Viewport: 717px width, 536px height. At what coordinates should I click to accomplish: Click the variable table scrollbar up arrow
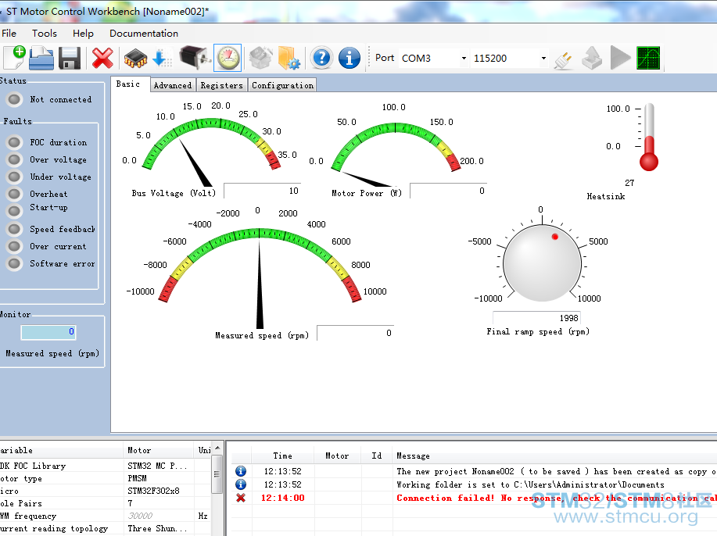[x=217, y=448]
